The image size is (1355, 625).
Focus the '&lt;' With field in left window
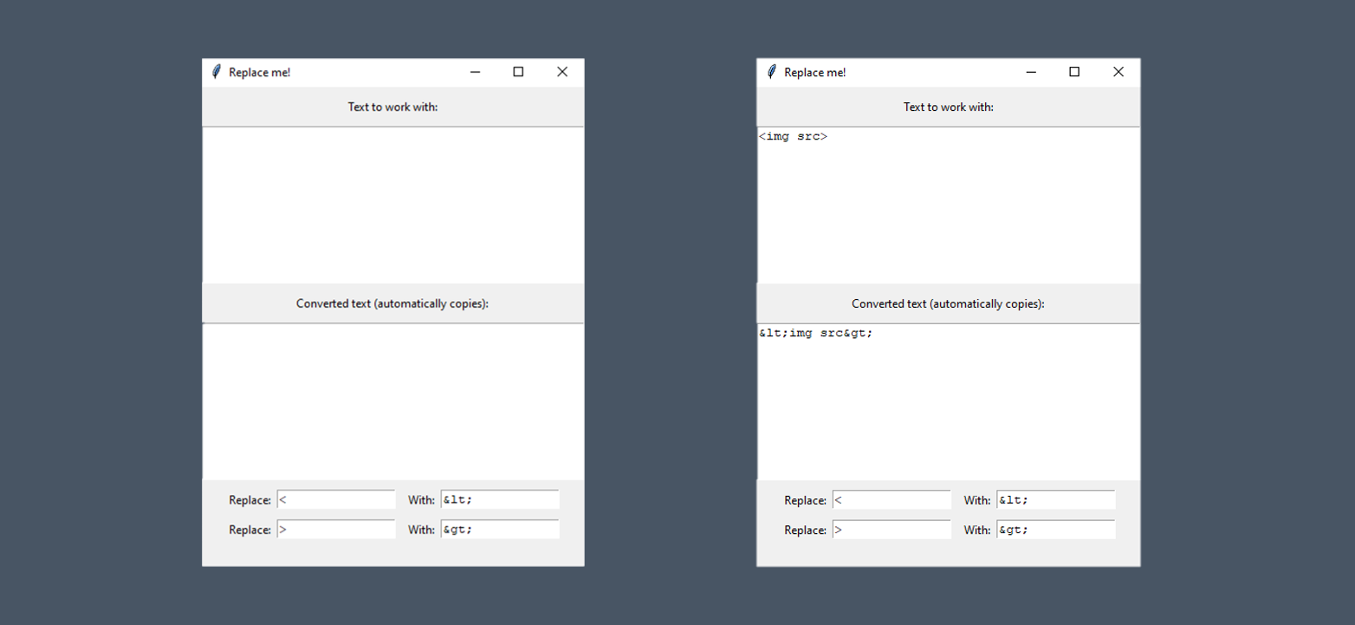coord(500,500)
